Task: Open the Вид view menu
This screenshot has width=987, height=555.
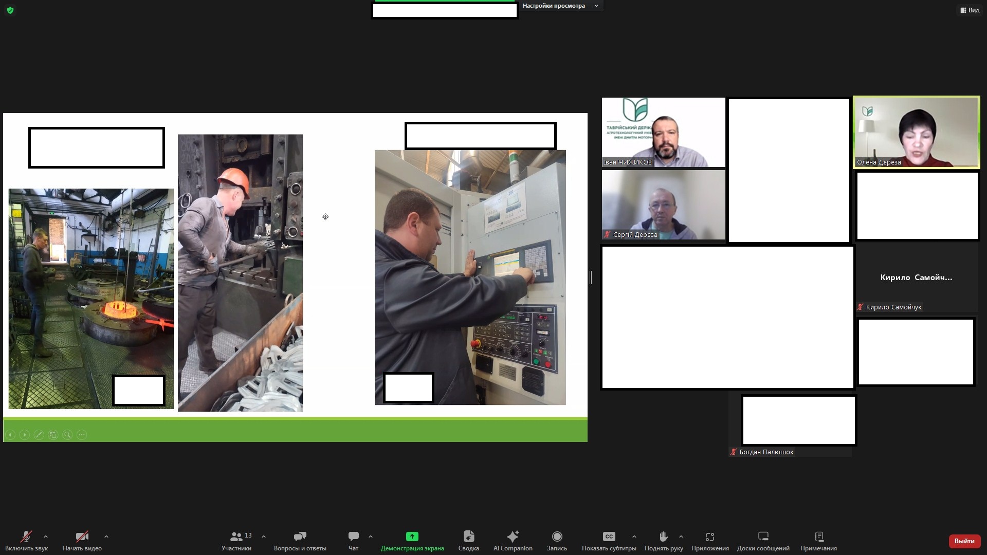Action: tap(970, 10)
